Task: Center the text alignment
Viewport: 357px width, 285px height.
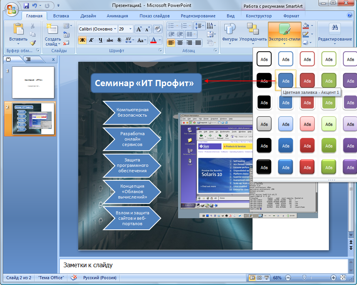Action: pos(180,42)
